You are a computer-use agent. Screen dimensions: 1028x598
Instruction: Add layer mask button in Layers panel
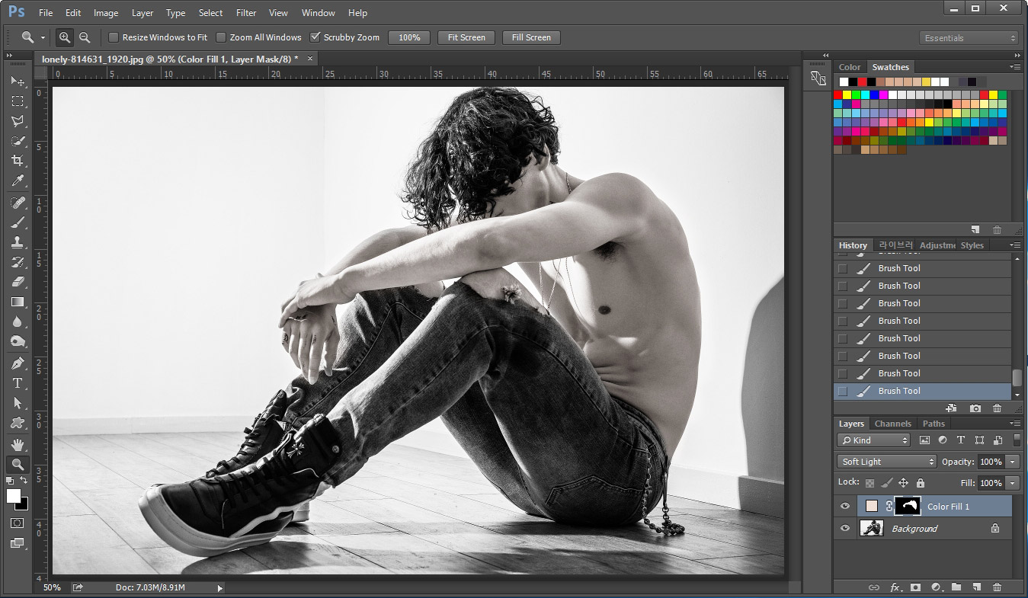pos(915,587)
